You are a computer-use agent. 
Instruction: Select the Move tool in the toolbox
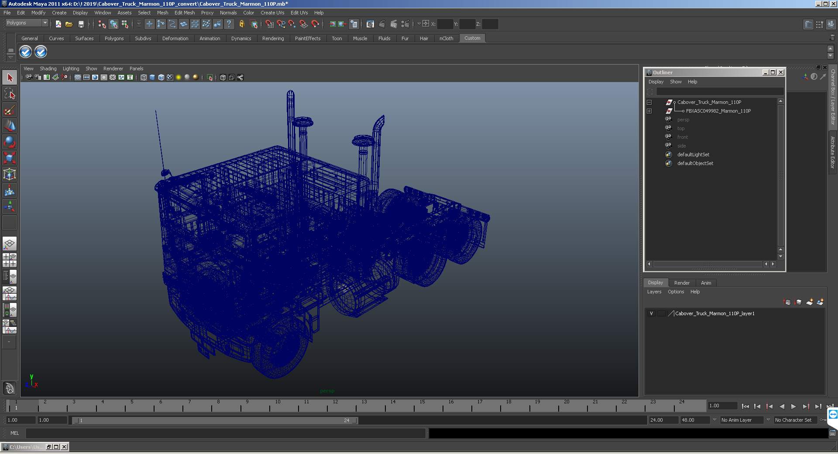point(10,126)
